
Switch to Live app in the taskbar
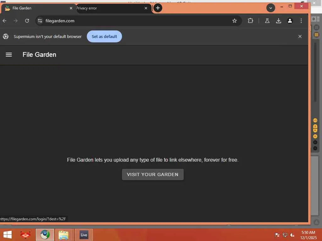point(84,235)
